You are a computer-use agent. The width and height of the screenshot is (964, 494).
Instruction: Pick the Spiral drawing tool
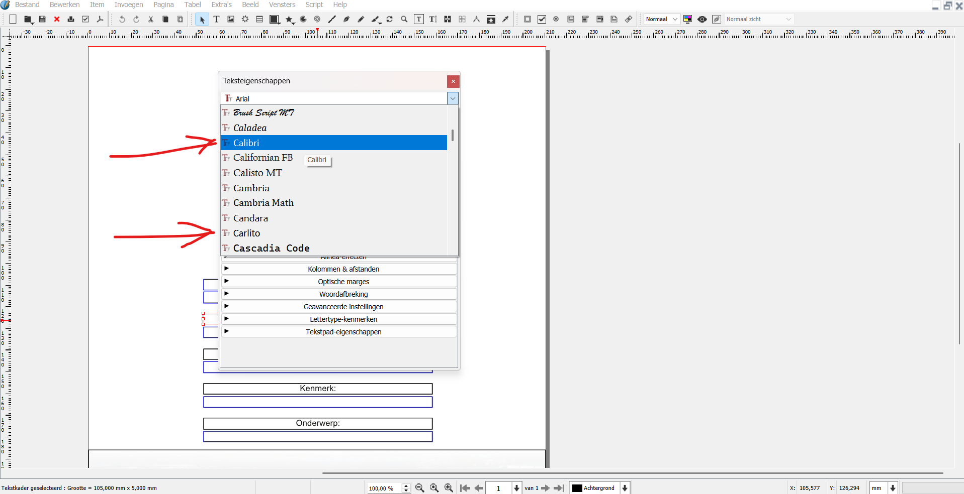point(317,19)
